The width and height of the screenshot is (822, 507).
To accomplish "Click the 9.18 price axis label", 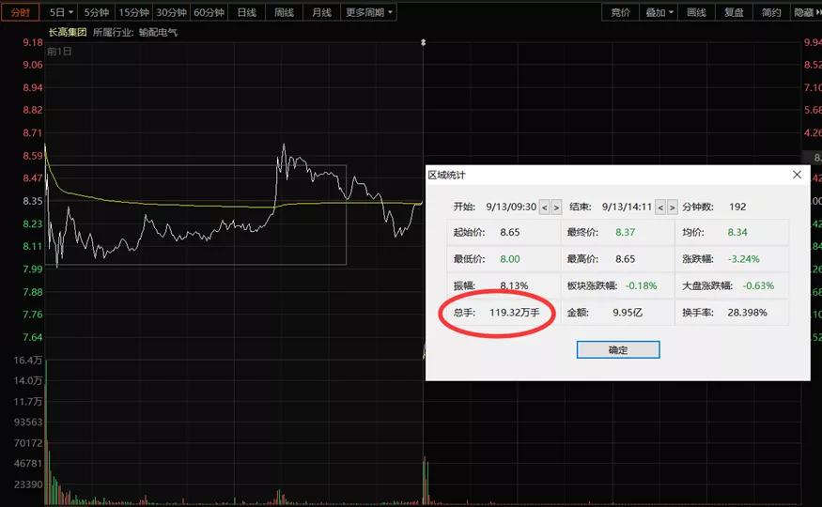I will [33, 42].
